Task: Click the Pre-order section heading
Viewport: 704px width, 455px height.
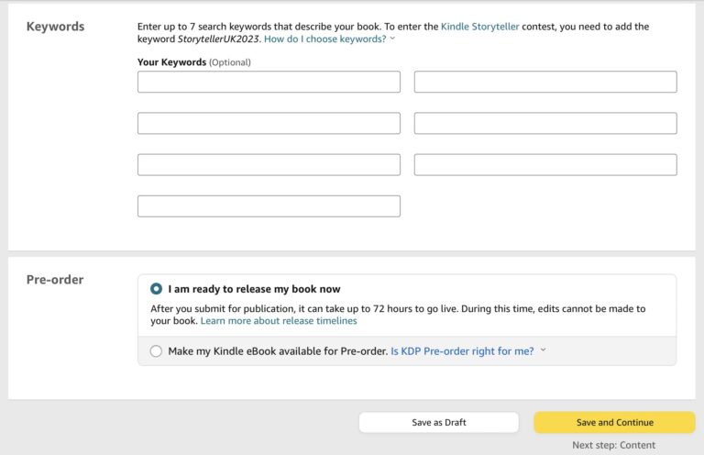Action: point(55,280)
